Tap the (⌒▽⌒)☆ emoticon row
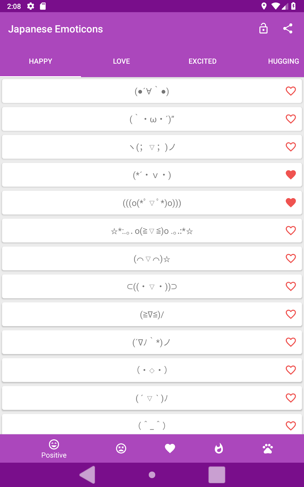This screenshot has height=487, width=304. tap(152, 259)
